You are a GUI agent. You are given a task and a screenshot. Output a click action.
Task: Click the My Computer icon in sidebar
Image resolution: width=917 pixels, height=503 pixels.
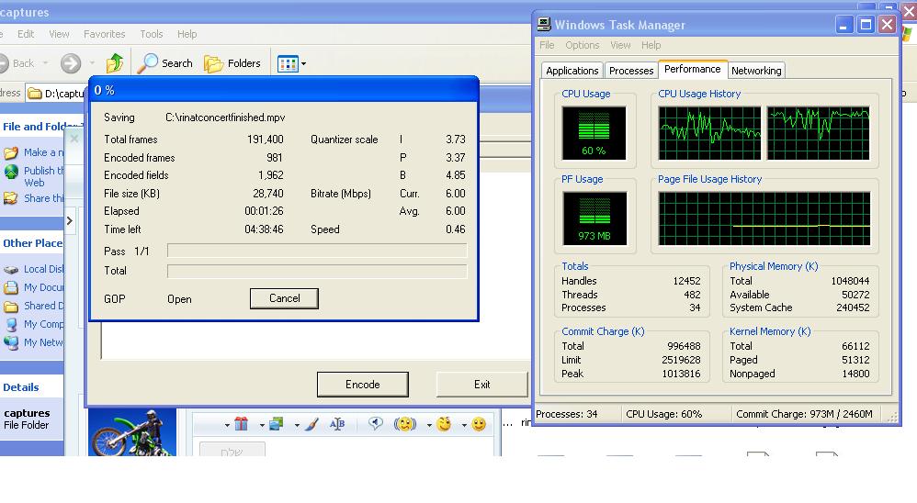tap(11, 324)
